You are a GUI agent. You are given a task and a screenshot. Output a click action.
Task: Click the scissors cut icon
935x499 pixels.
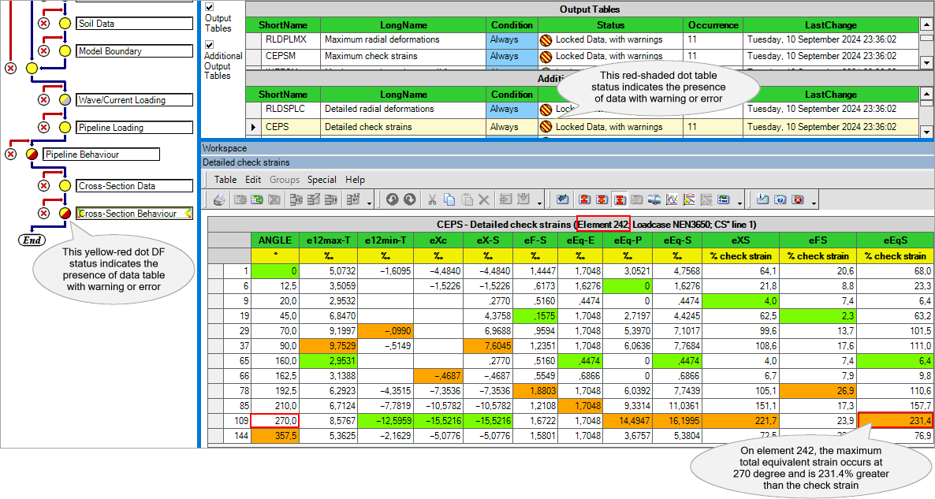432,199
